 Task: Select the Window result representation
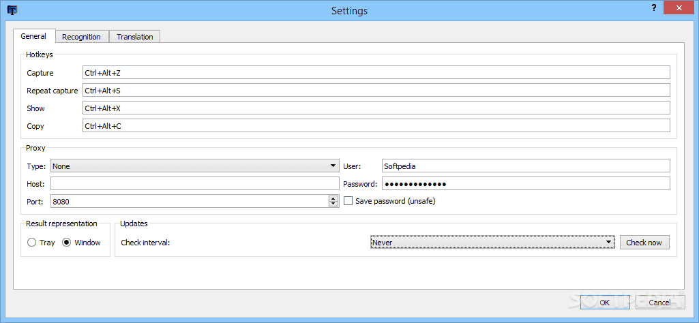[67, 243]
